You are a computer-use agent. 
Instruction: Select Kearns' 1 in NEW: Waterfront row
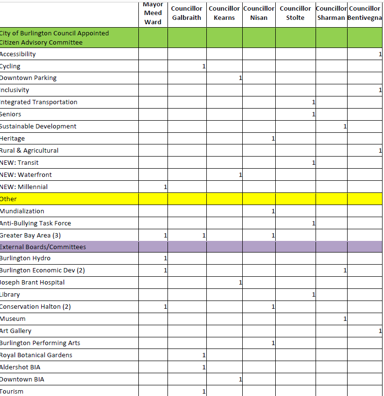click(x=240, y=175)
